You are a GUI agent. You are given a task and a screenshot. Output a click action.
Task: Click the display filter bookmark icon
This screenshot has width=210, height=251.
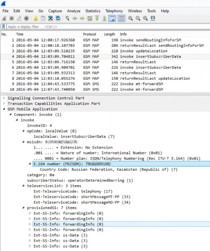3,27
